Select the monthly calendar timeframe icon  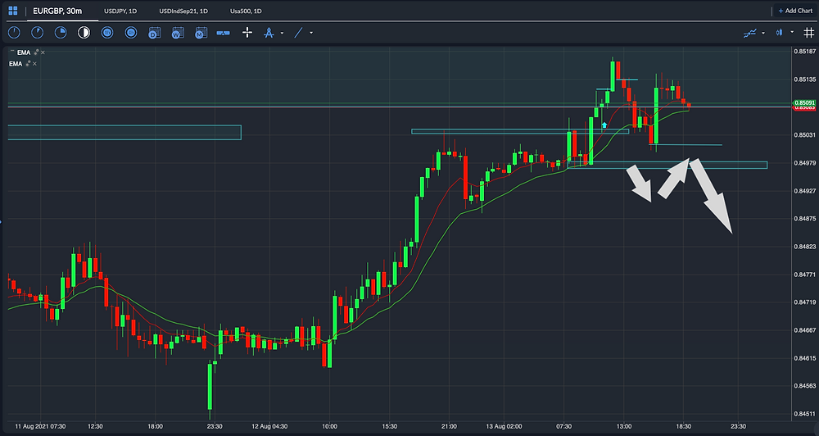coord(201,33)
